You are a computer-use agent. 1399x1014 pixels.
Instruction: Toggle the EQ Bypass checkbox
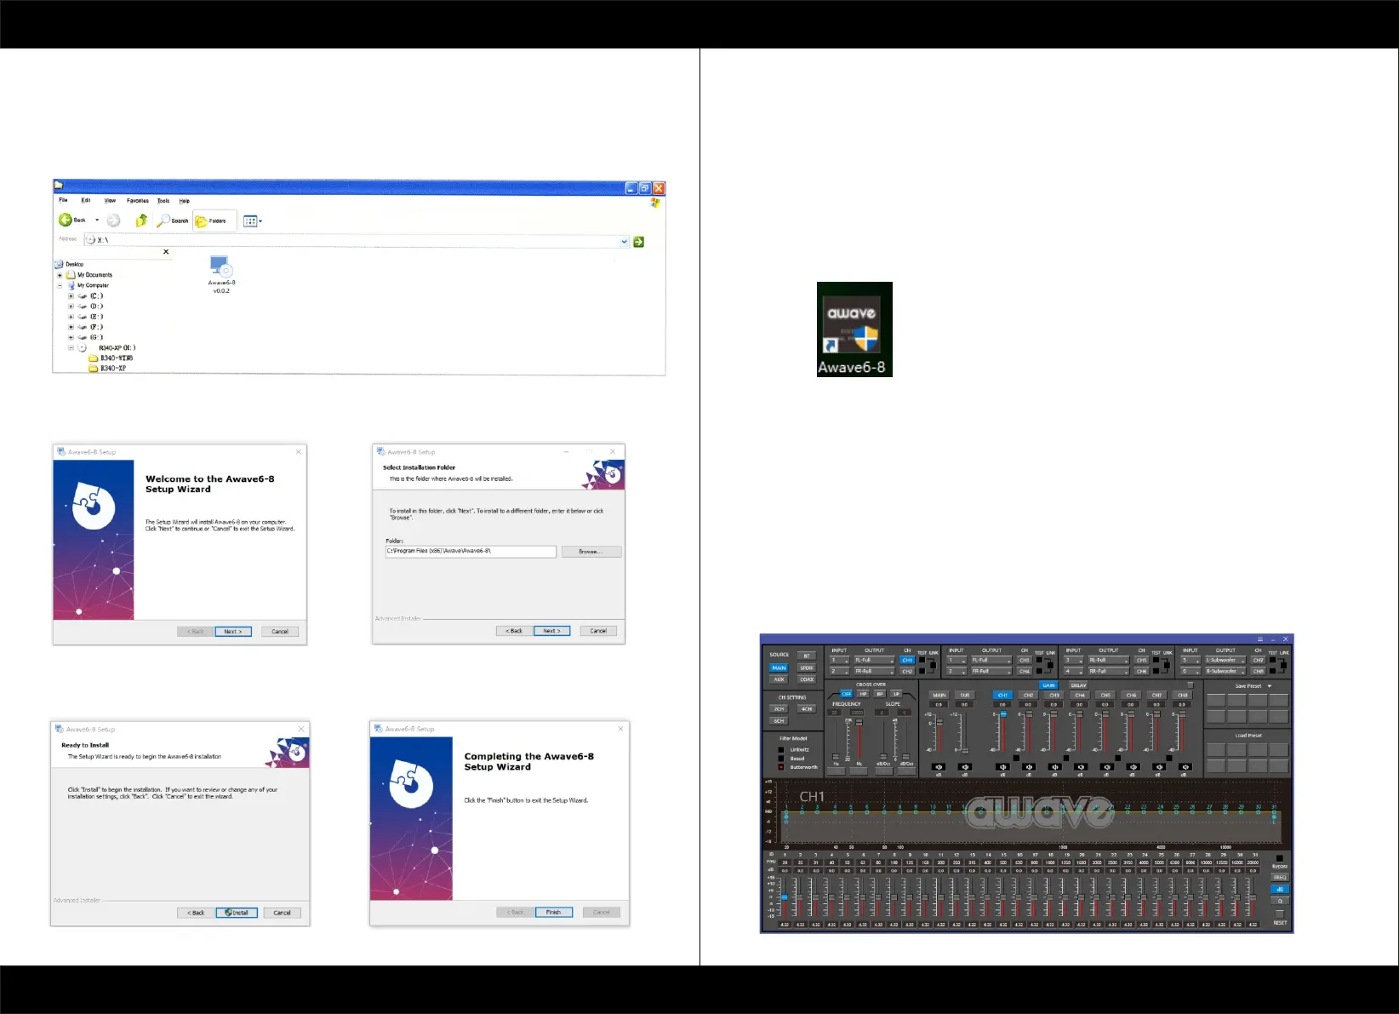pos(1279,858)
